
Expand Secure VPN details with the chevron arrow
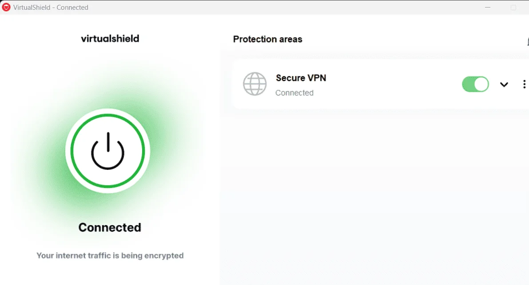tap(504, 85)
